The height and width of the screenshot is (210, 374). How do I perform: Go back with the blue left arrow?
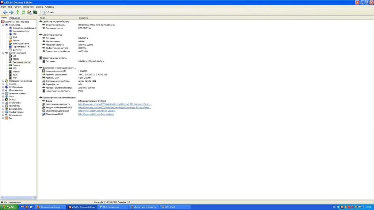point(5,12)
